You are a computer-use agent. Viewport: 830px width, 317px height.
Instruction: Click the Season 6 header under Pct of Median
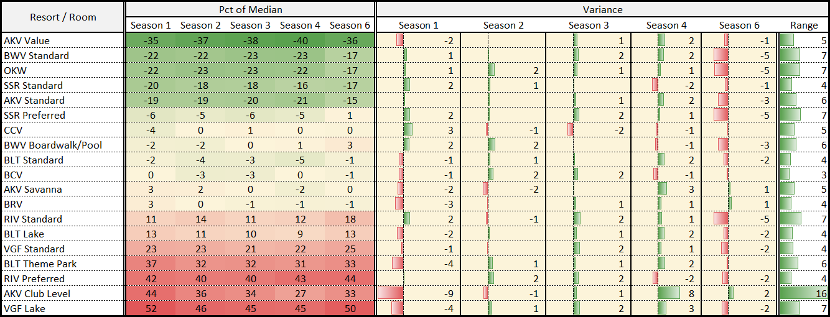coord(350,25)
